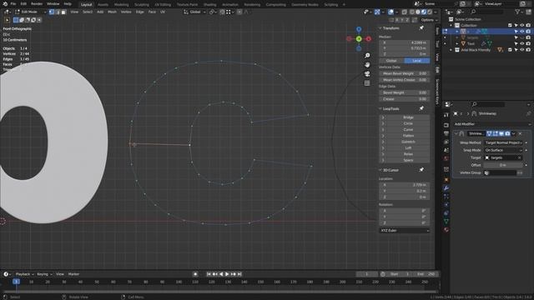The width and height of the screenshot is (534, 300).
Task: Open the Add Modifier dropdown
Action: tap(492, 124)
